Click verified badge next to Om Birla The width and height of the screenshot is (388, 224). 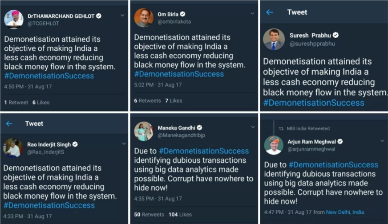(x=183, y=14)
